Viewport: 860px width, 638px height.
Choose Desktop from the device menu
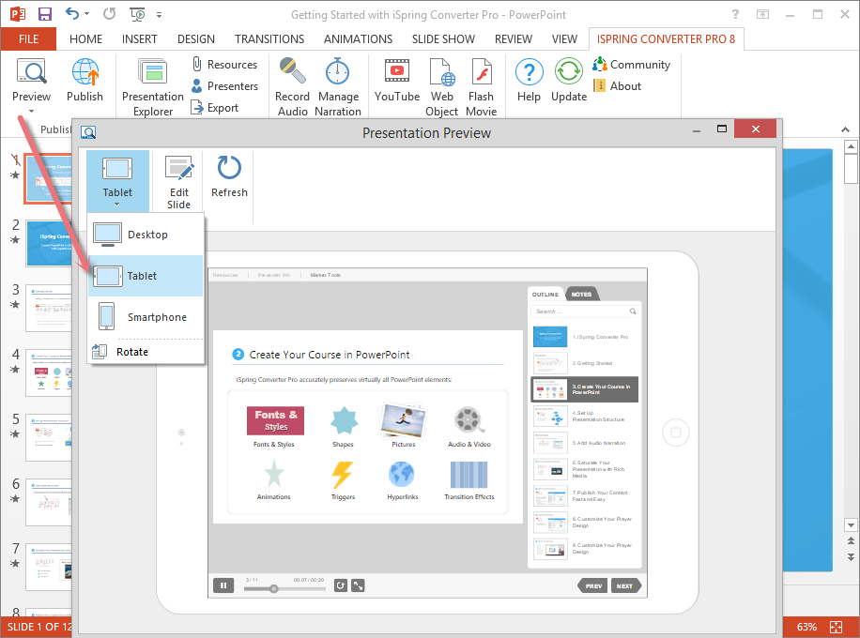pos(146,235)
